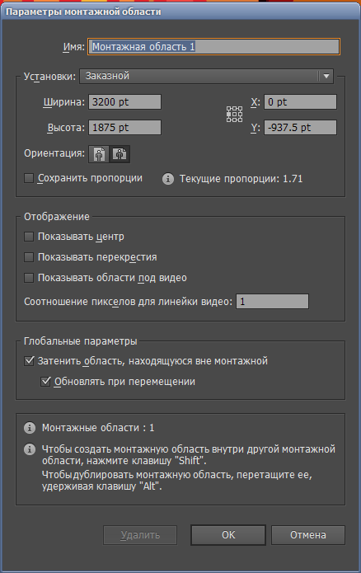Viewport: 361px width, 573px height.
Task: Select portrait orientation icon
Action: tap(99, 154)
